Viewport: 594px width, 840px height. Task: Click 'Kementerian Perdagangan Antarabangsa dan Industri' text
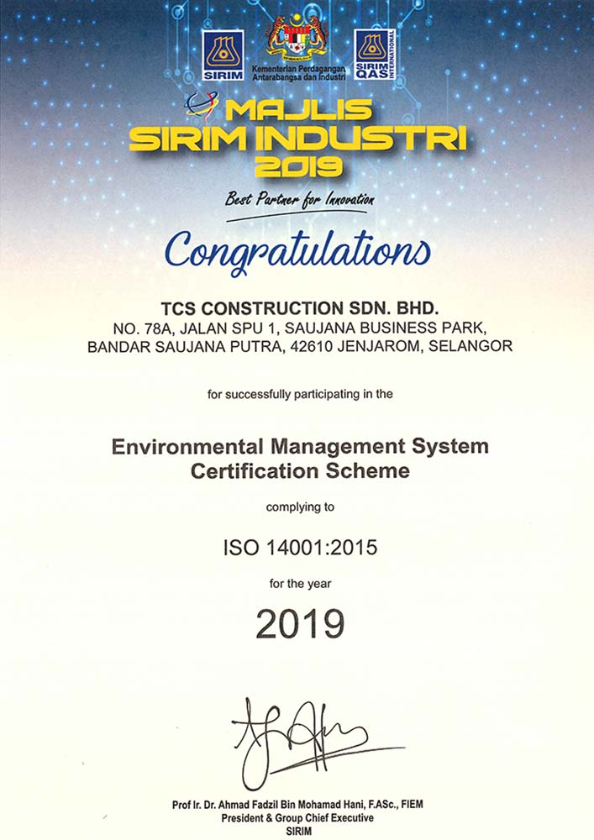coord(299,73)
